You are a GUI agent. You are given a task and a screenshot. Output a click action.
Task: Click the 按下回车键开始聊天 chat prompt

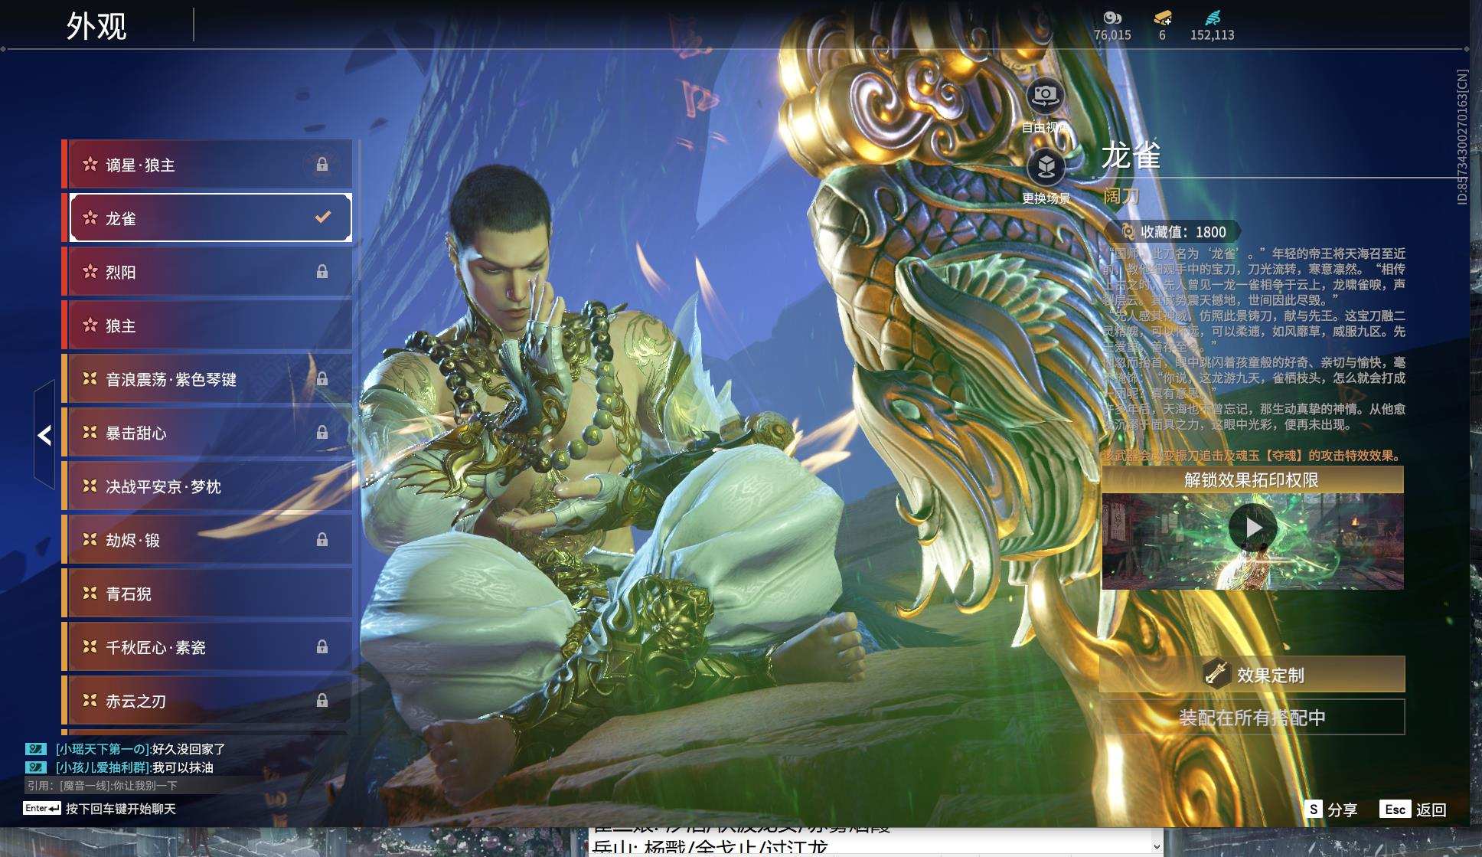tap(121, 809)
